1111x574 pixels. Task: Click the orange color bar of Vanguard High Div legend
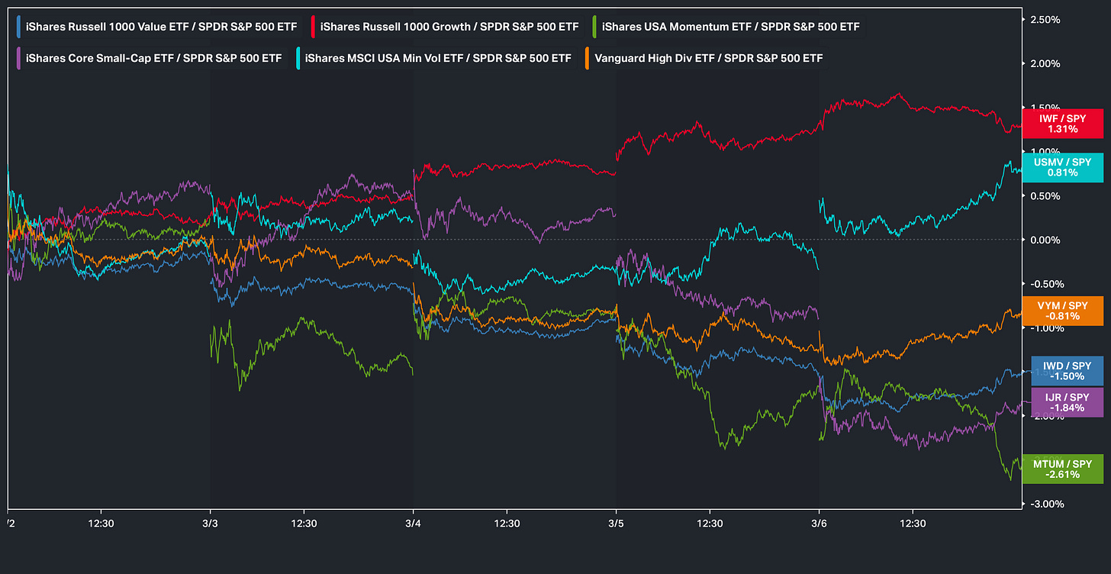tap(588, 57)
